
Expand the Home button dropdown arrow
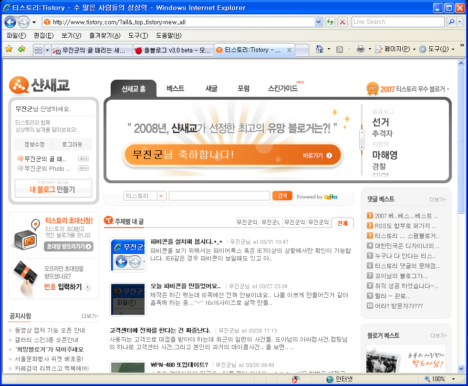(x=329, y=49)
